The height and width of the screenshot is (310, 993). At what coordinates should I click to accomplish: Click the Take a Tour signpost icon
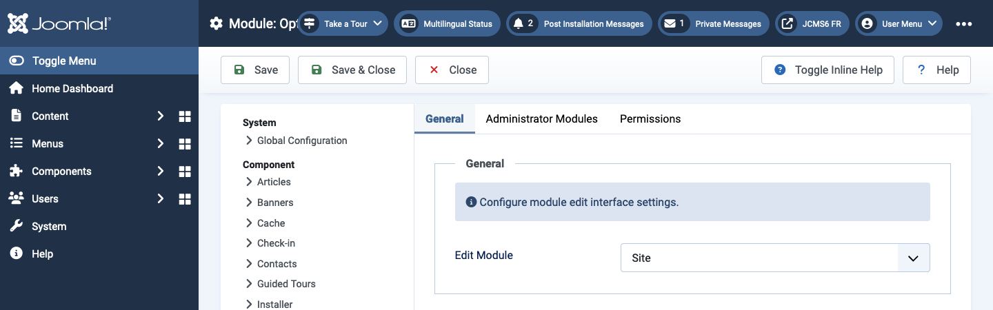[x=309, y=23]
